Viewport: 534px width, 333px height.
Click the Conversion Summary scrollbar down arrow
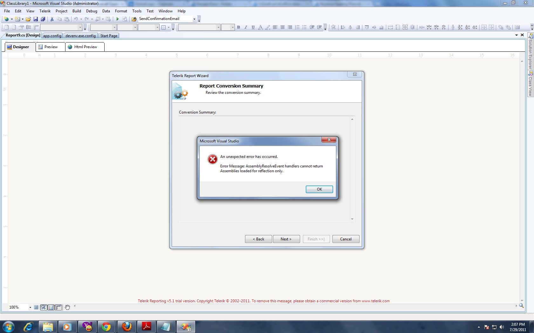point(352,219)
